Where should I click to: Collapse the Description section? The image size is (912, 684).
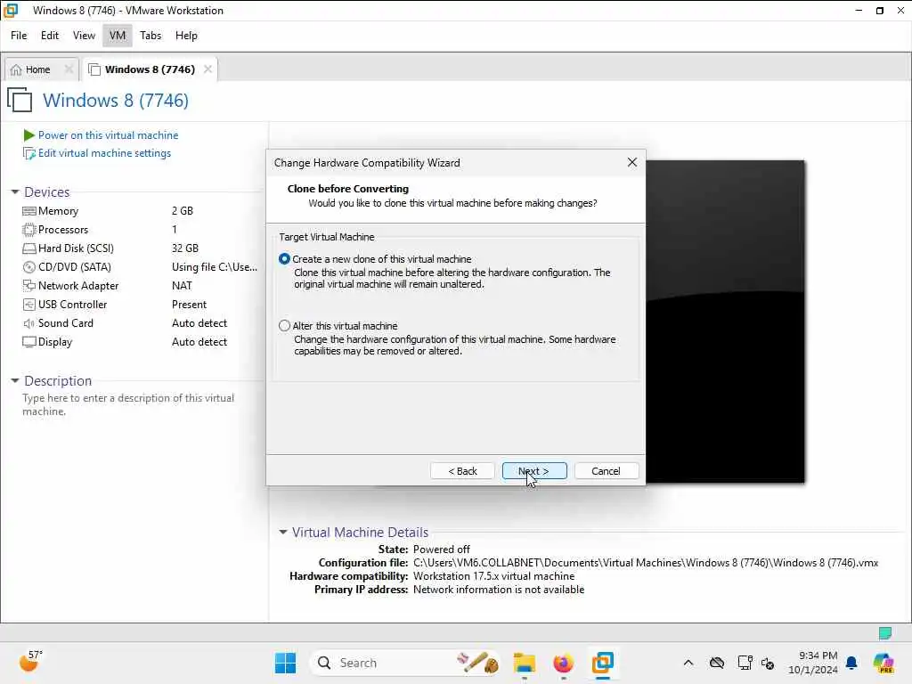15,381
